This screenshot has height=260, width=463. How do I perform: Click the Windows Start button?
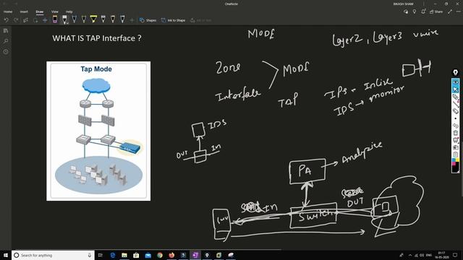(x=6, y=255)
